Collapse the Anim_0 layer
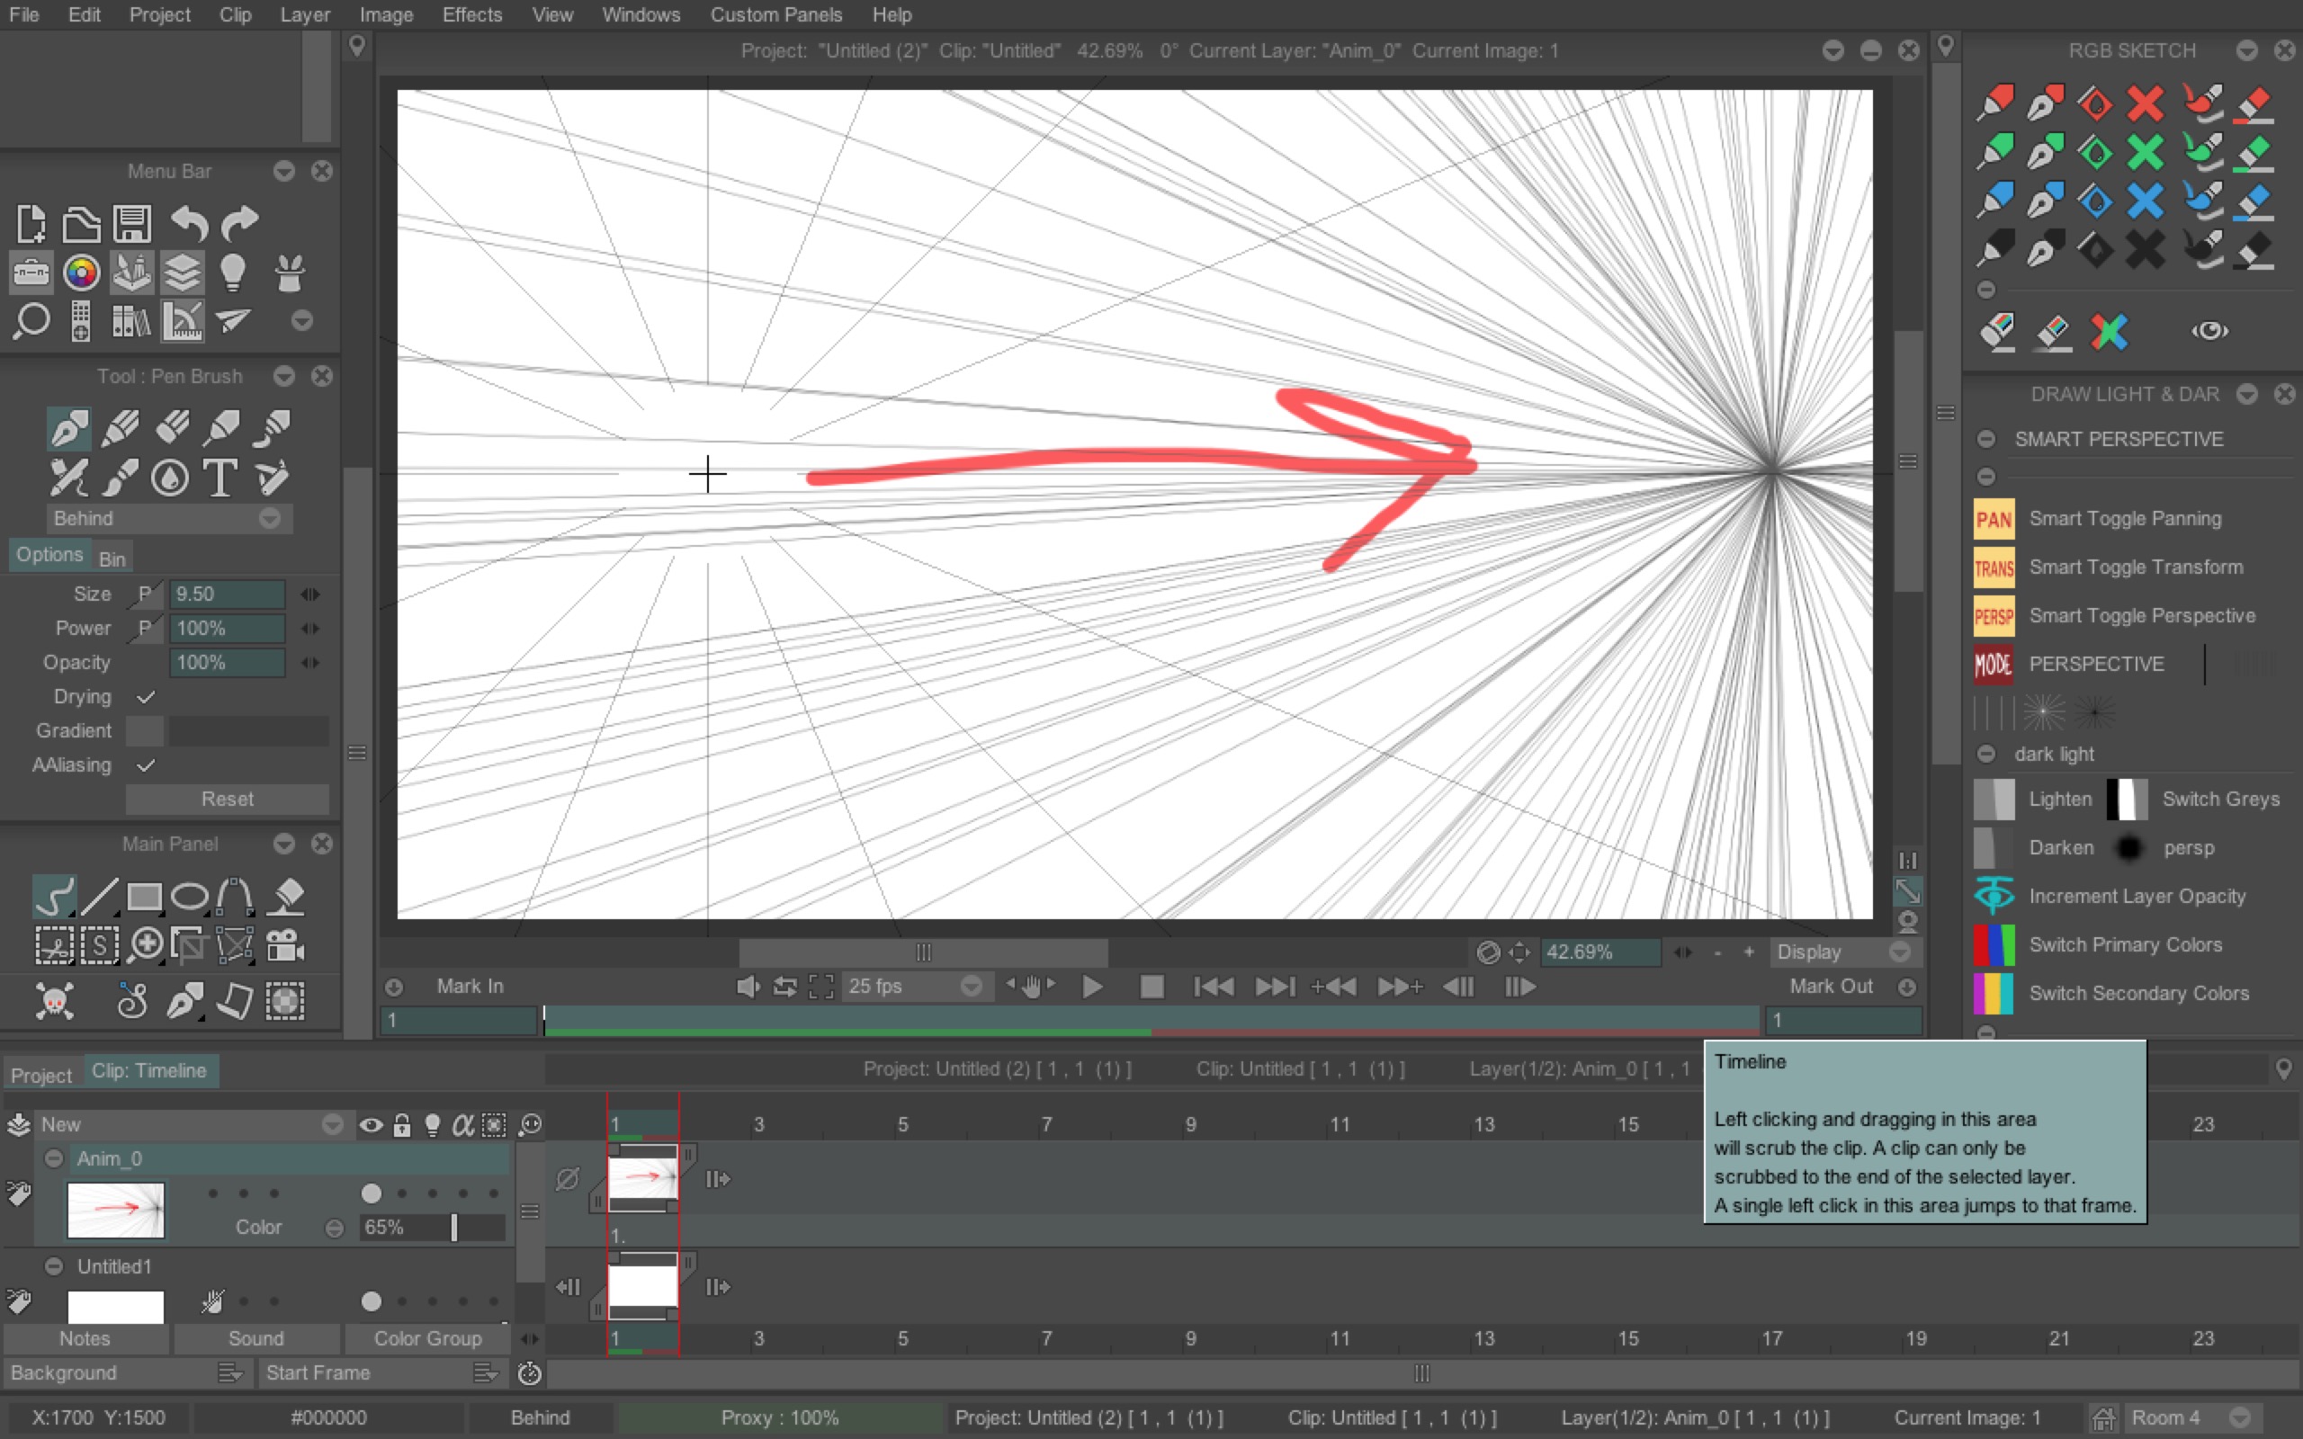 (54, 1158)
